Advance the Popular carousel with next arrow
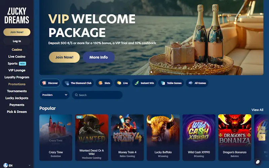The image size is (269, 168). [262, 137]
